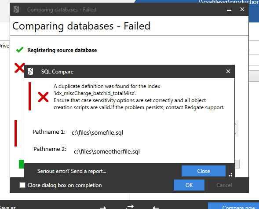The height and width of the screenshot is (209, 259).
Task: Click the partially hidden red X failed-step icon
Action: [19, 68]
